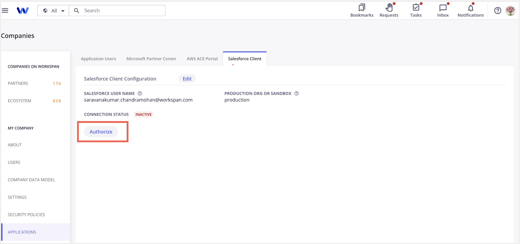This screenshot has height=244, width=520.
Task: Open the user profile avatar
Action: coord(510,10)
